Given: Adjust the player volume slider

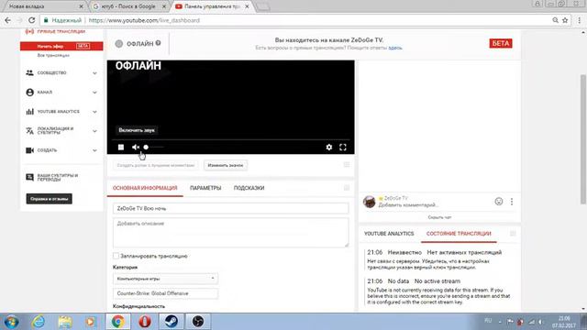Looking at the screenshot, I should tap(154, 148).
